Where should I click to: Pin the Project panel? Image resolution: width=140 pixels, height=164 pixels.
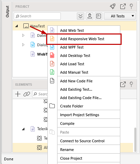(131, 6)
